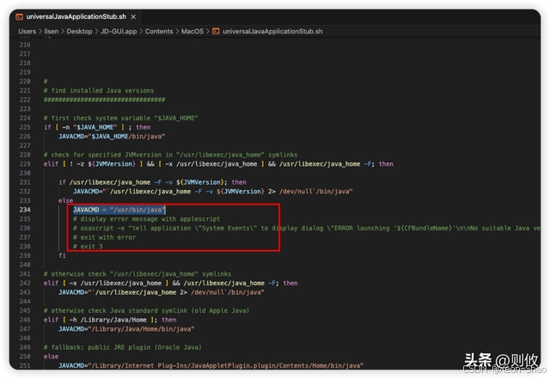The height and width of the screenshot is (379, 550).
Task: Click the shell file icon in breadcrumb
Action: [x=216, y=31]
